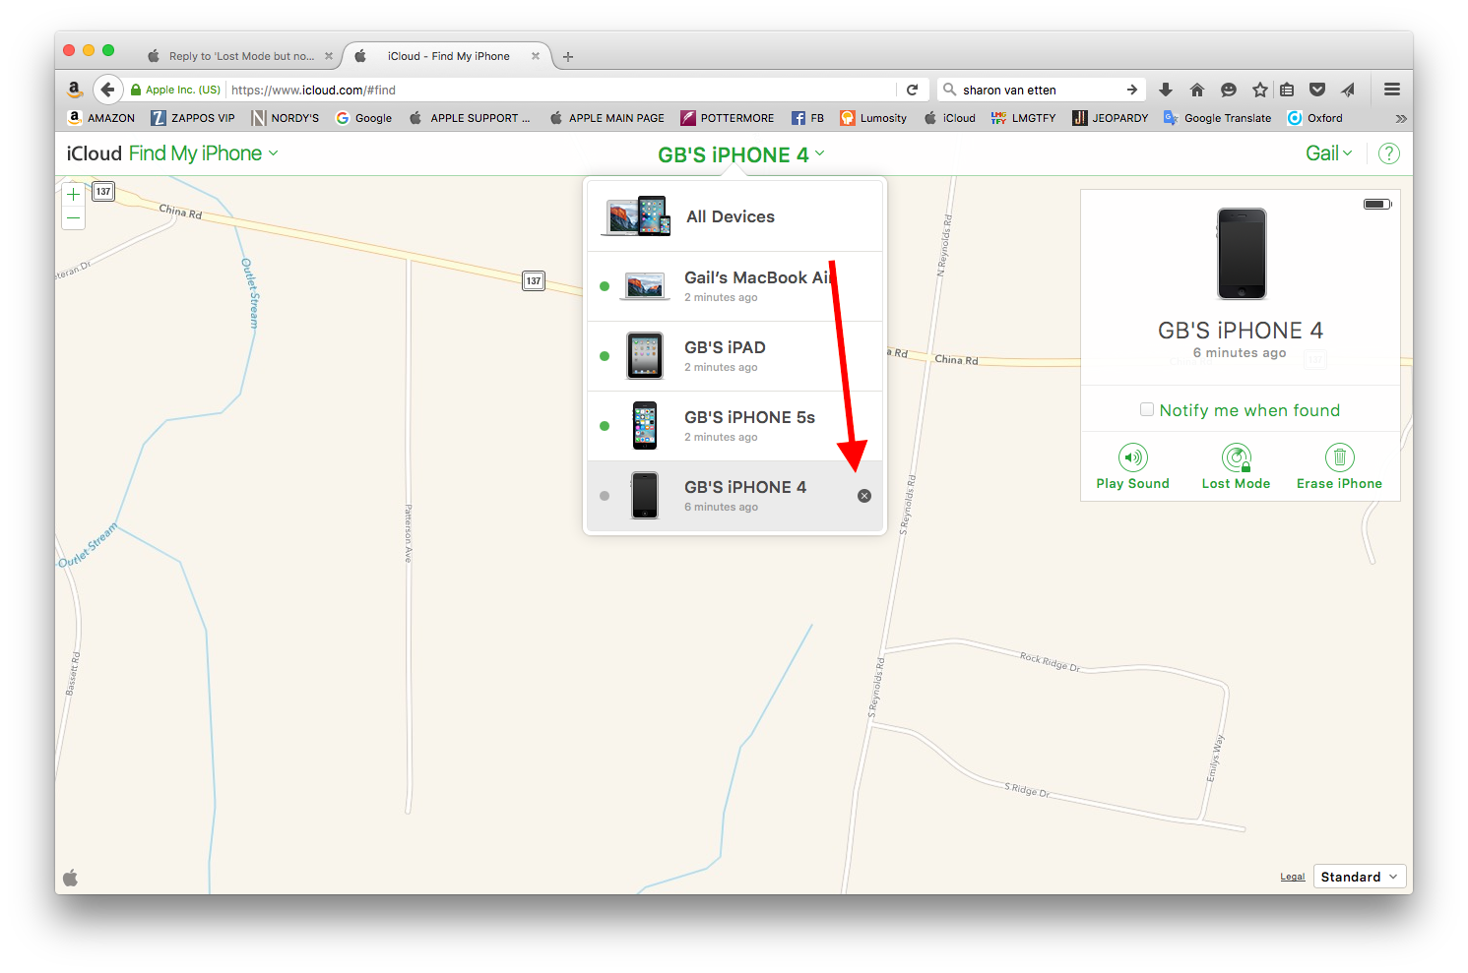Screen dimensions: 1468x973
Task: Open the POTTERMORE bookmark
Action: 728,118
